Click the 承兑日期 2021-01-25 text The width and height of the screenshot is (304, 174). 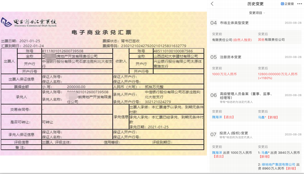(x=149, y=127)
